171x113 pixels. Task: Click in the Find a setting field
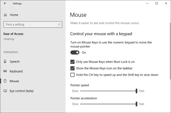point(33,24)
